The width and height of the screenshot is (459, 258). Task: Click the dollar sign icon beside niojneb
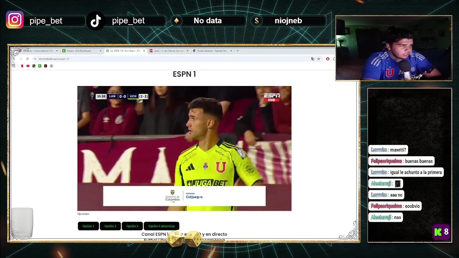tap(256, 21)
